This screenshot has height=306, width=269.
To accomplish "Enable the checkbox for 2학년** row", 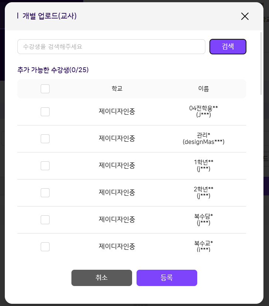I will (x=45, y=193).
